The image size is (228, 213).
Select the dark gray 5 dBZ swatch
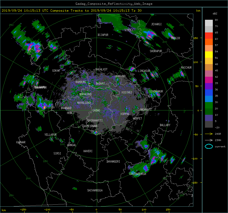tap(209, 124)
